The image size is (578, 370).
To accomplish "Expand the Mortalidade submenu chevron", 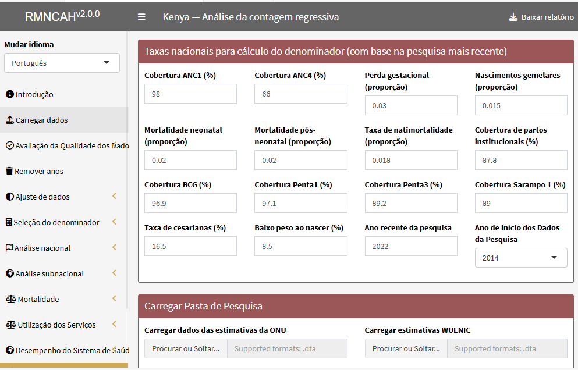I will pyautogui.click(x=114, y=298).
